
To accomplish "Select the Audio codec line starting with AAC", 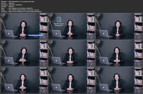I will pos(24,10).
